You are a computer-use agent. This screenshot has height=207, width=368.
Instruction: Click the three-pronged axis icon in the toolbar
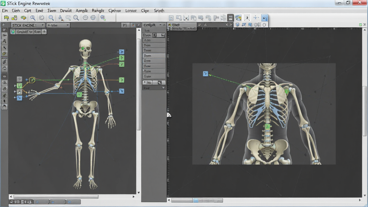click(x=247, y=18)
